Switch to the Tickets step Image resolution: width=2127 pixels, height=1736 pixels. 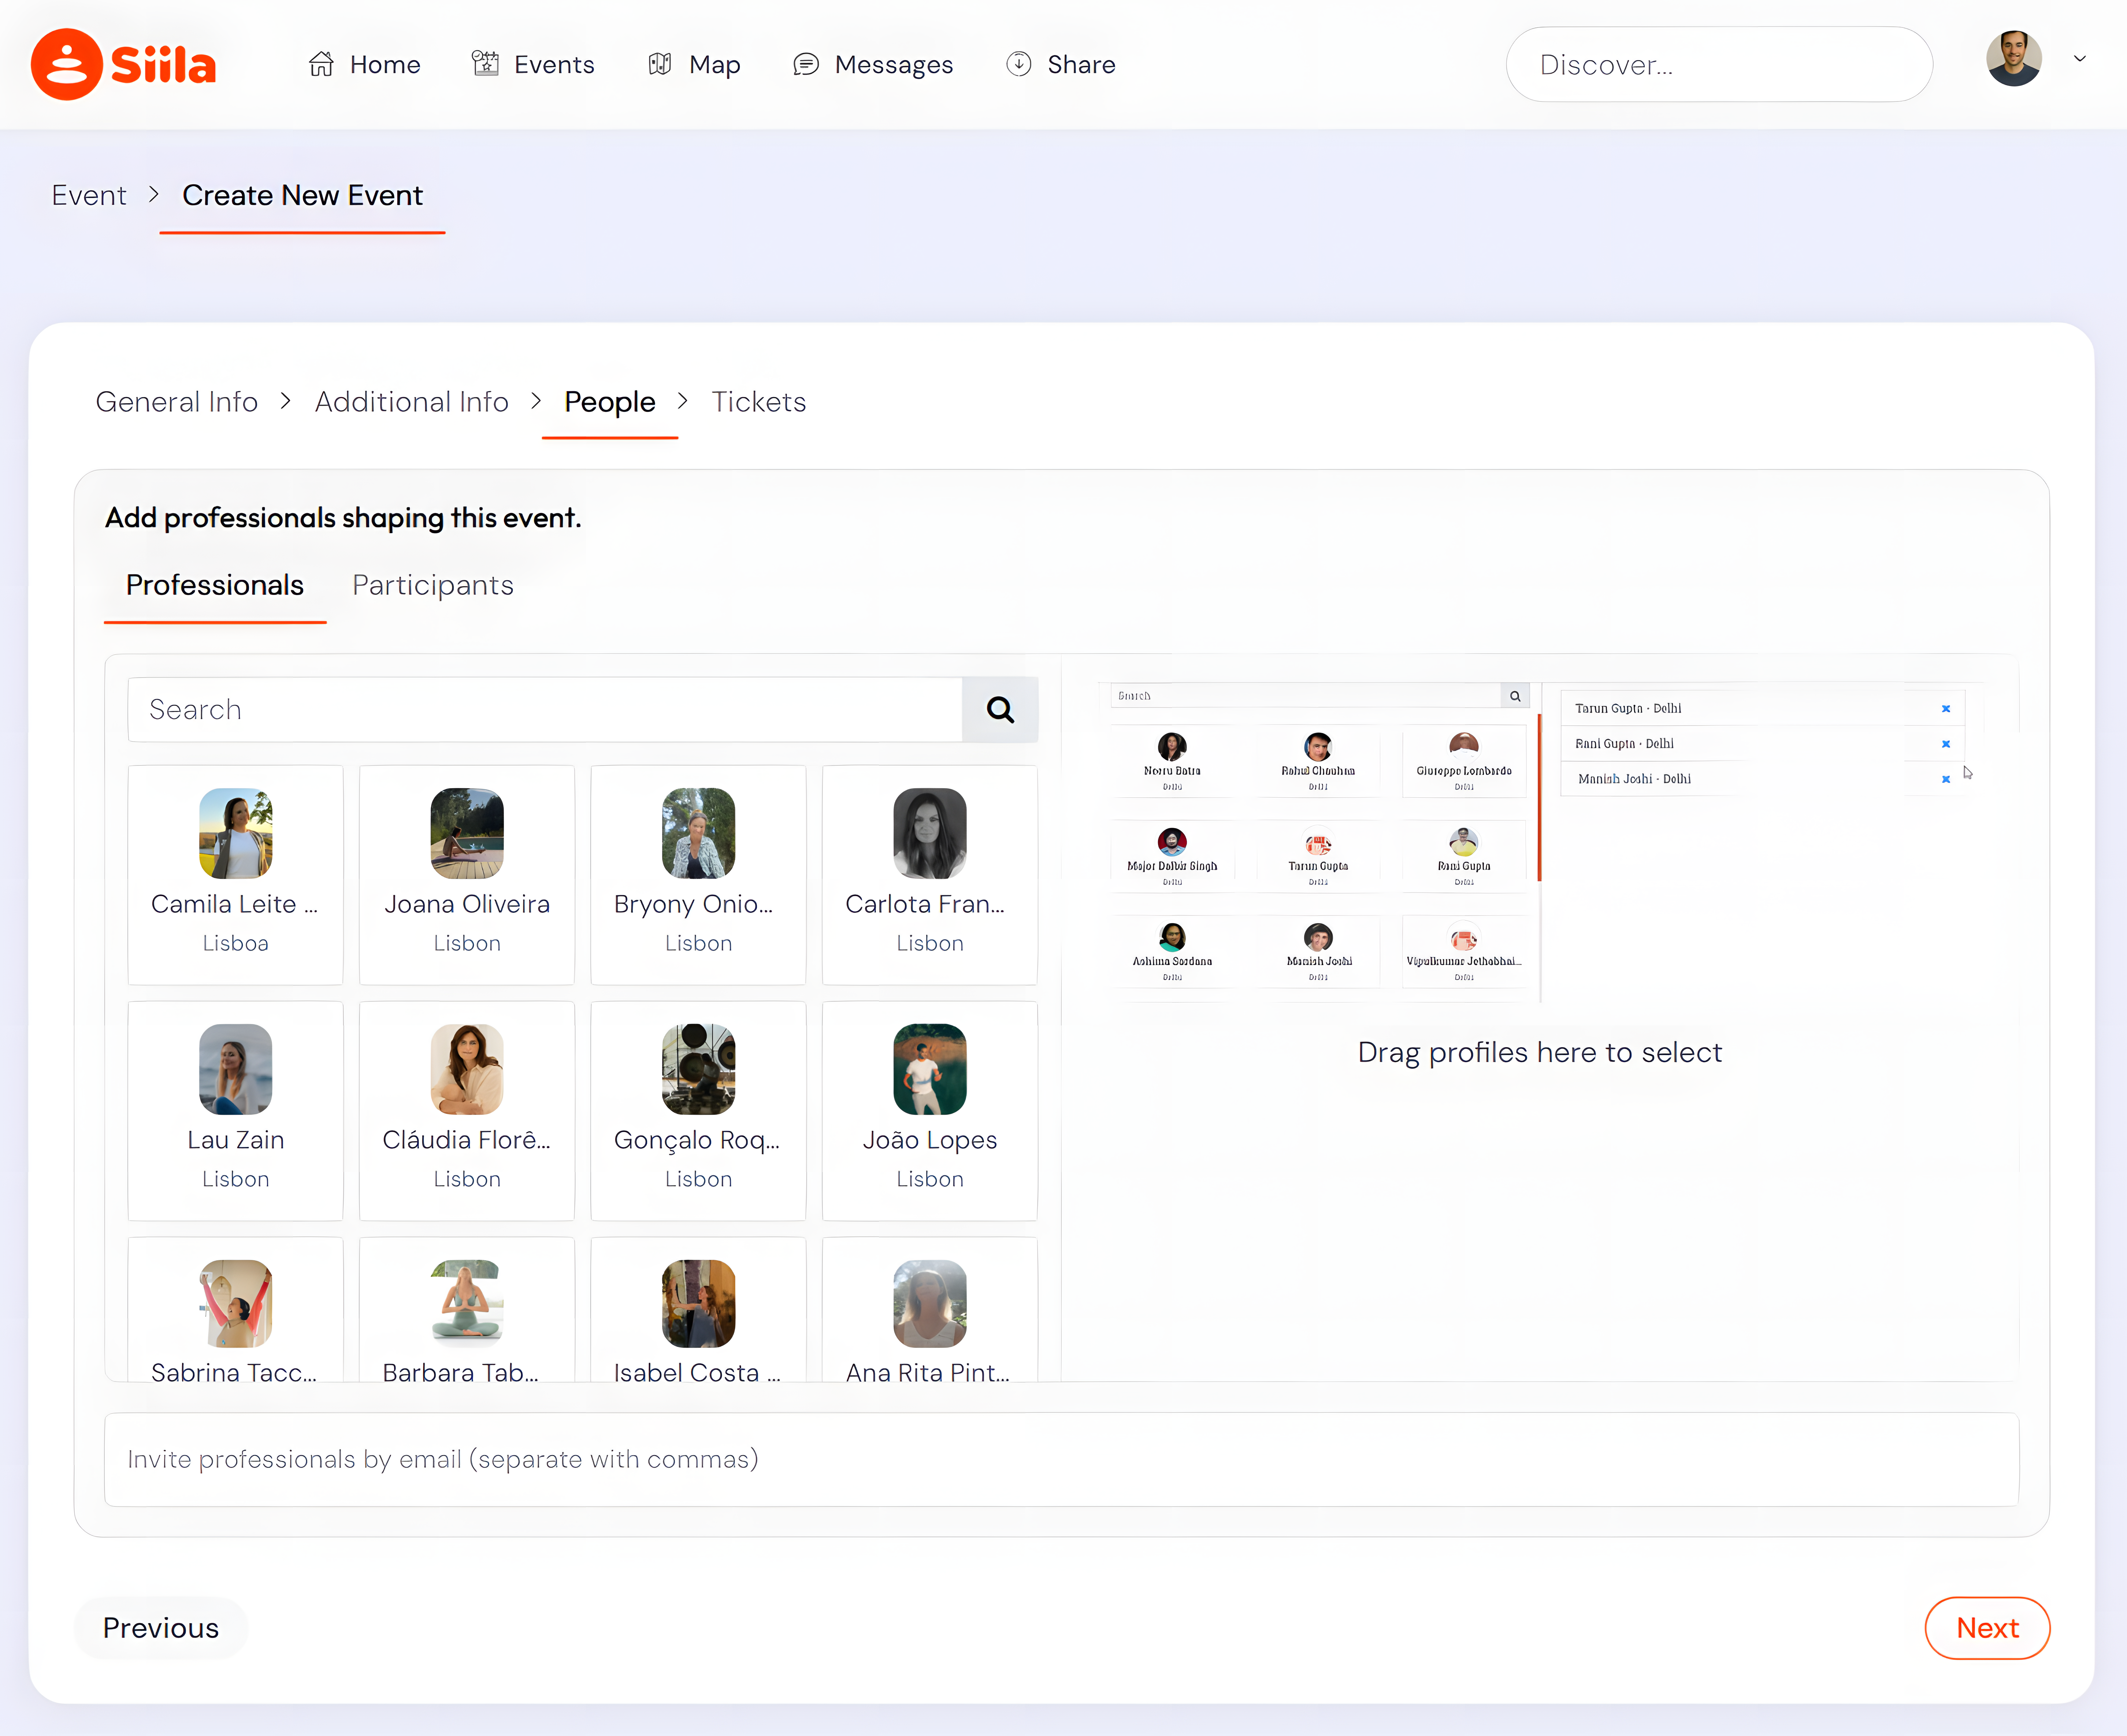point(759,402)
